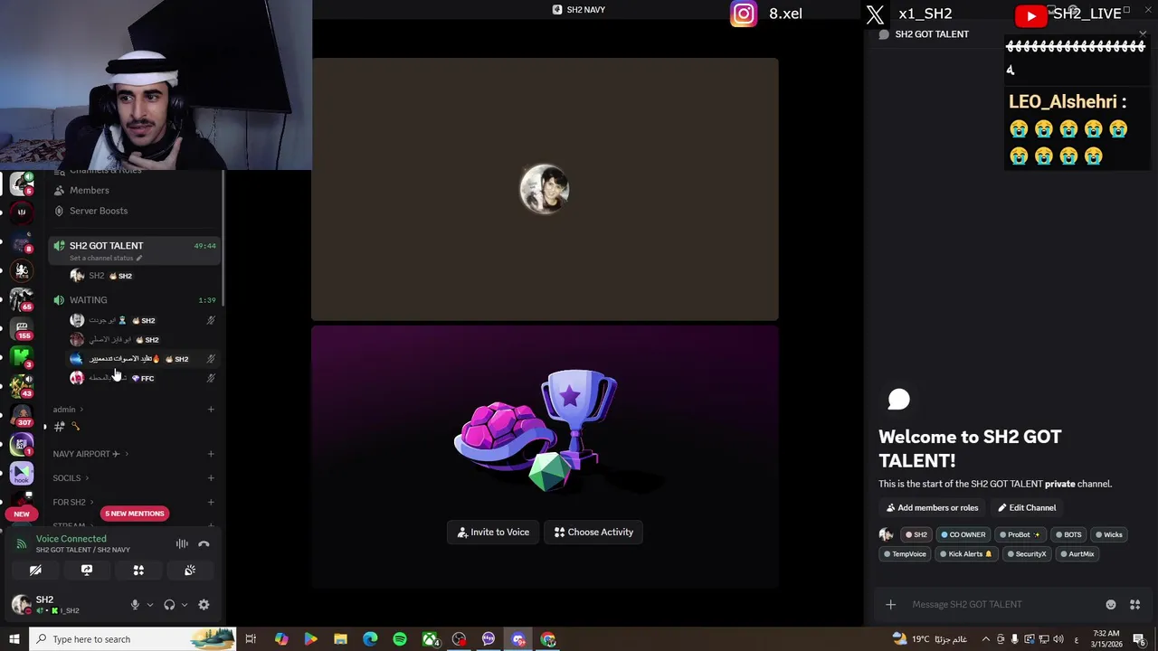Open Windows notifications center icon
The height and width of the screenshot is (651, 1158).
point(1139,639)
